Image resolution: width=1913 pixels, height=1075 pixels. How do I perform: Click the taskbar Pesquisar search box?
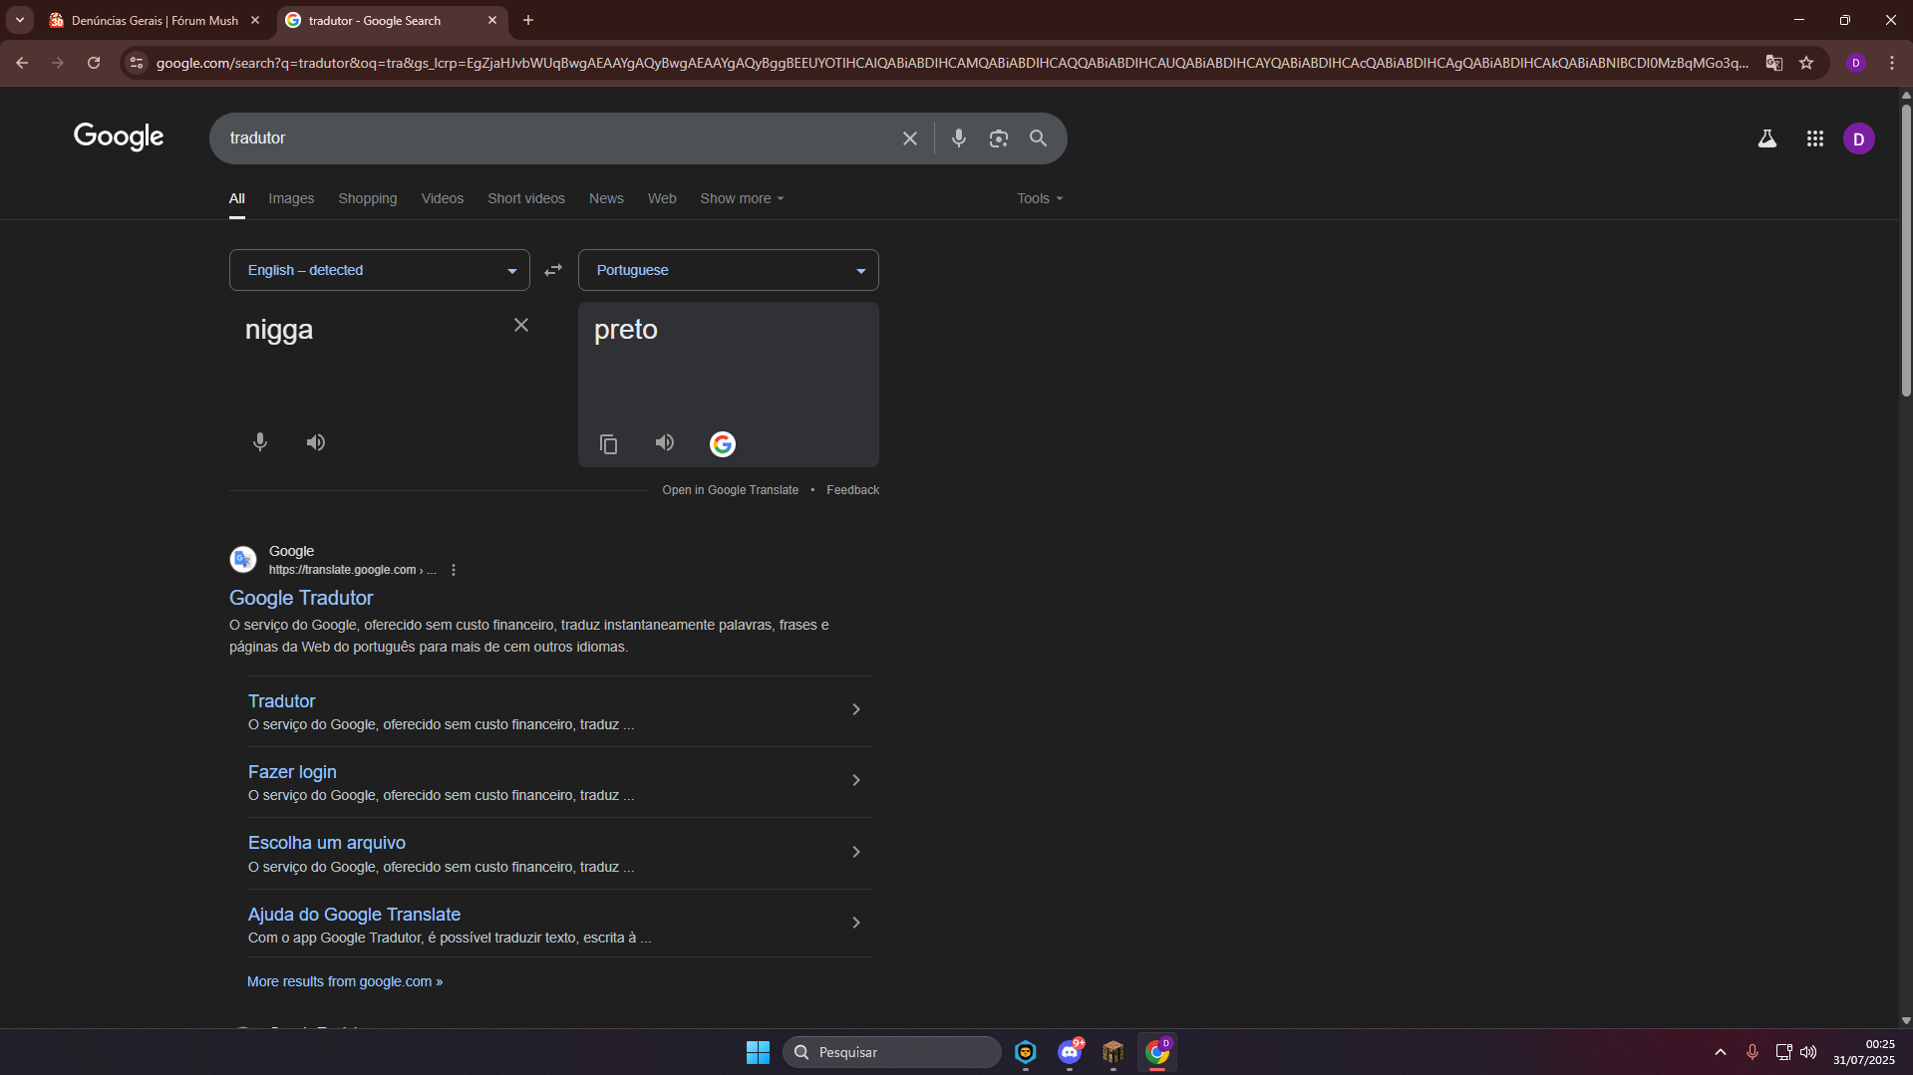pos(892,1052)
